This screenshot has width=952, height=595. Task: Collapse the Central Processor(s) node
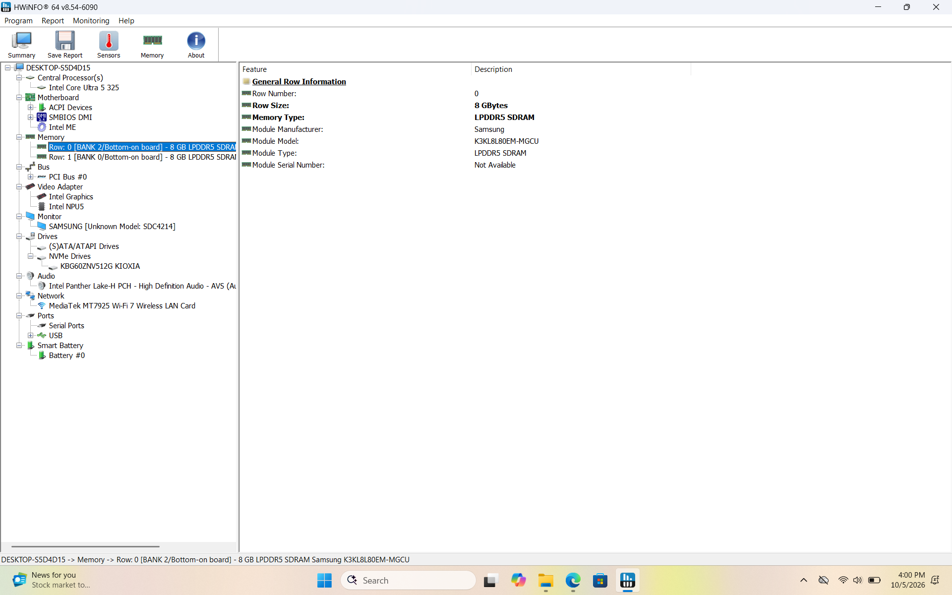tap(19, 78)
